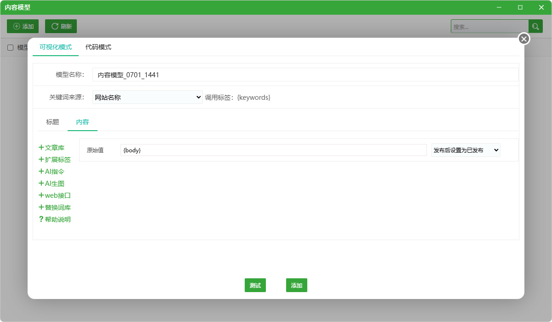Expand the 发布后设置为已发布 dropdown
Viewport: 552px width, 322px height.
466,150
